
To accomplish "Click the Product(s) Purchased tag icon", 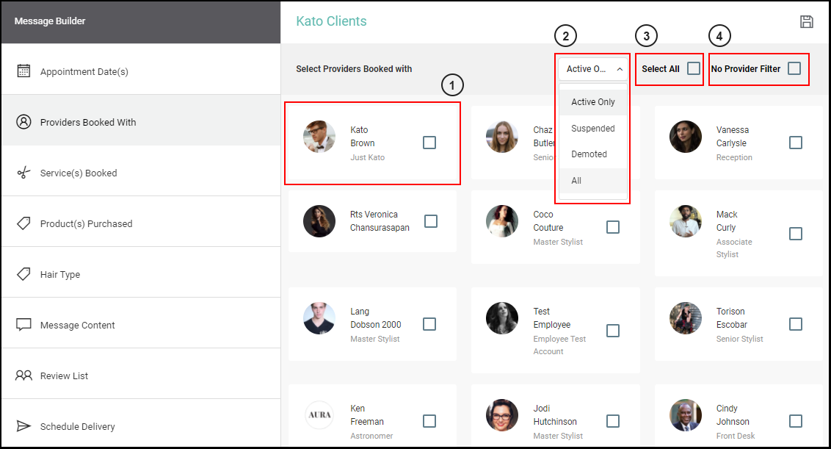I will [23, 223].
